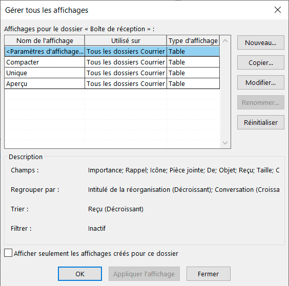289x286 pixels.
Task: Select the Unique view row
Action: [112, 73]
